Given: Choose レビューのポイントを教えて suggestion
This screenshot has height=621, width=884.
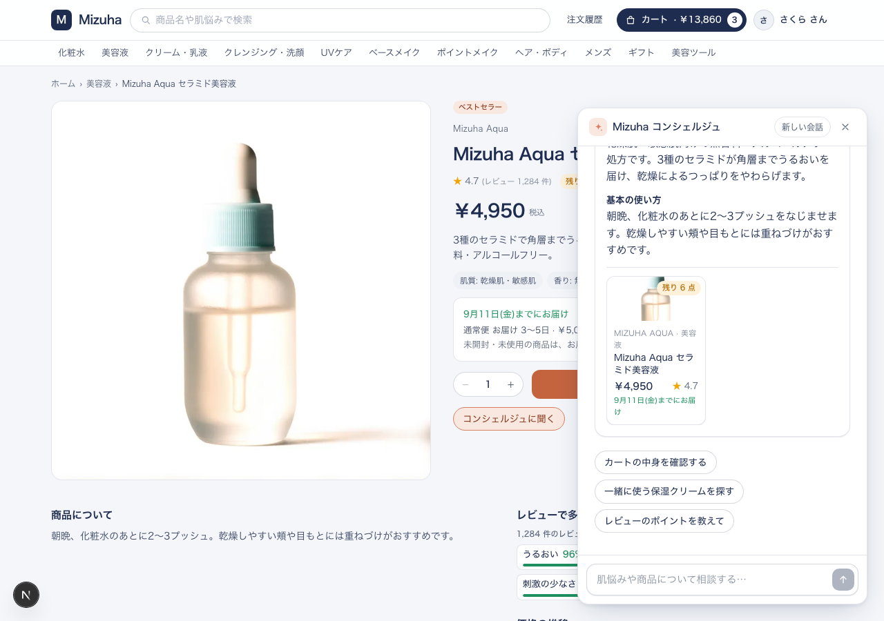Looking at the screenshot, I should click(664, 521).
